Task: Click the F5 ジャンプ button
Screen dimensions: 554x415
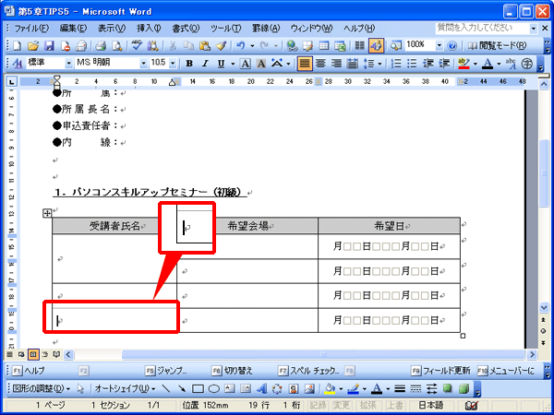Action: (x=166, y=371)
